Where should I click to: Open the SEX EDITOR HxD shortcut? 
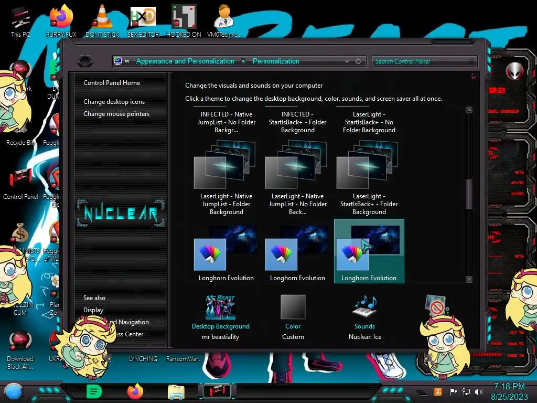pos(143,21)
